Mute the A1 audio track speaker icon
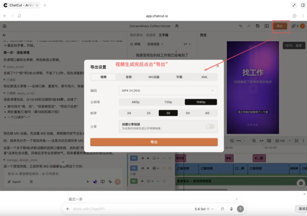The image size is (307, 216). click(142, 181)
